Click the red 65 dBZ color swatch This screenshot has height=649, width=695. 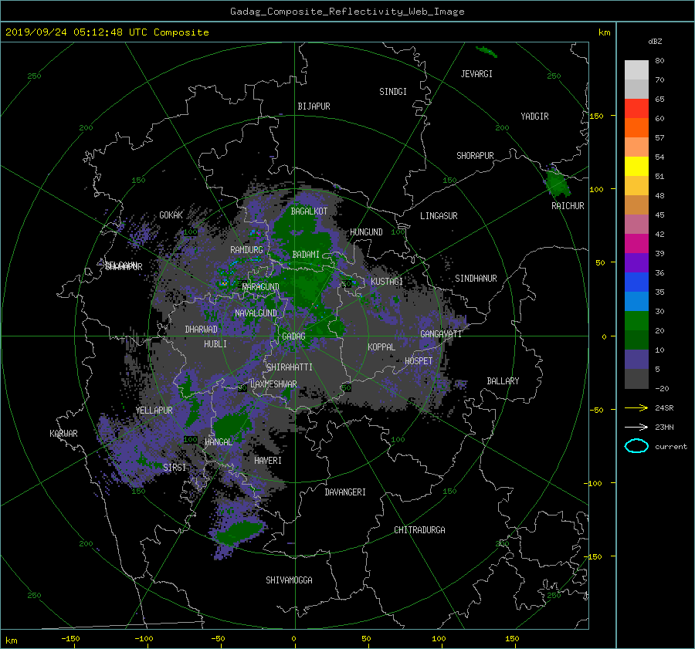point(636,108)
